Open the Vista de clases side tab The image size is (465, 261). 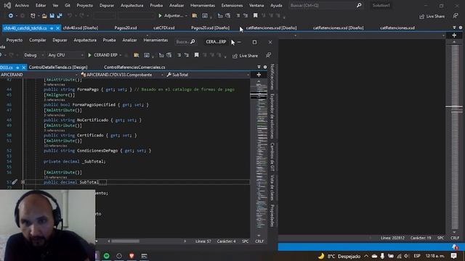click(x=272, y=188)
